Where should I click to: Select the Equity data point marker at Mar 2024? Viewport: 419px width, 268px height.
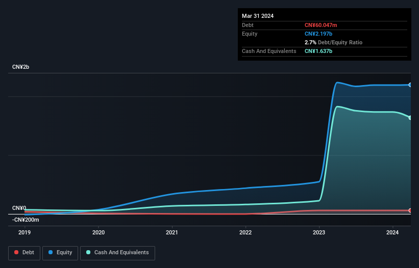coord(410,85)
